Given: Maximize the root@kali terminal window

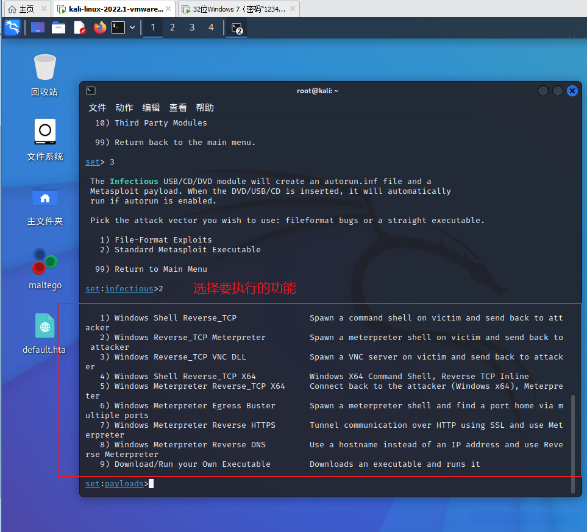Looking at the screenshot, I should 557,91.
